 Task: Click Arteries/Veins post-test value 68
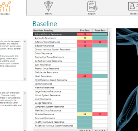tap(100, 42)
